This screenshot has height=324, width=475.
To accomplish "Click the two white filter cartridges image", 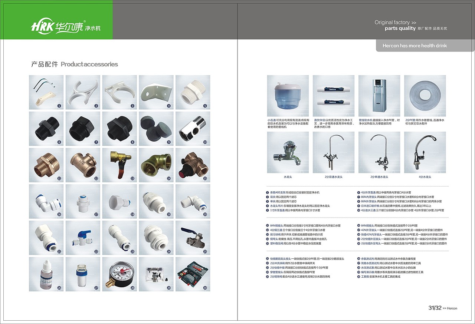I will coord(334,96).
